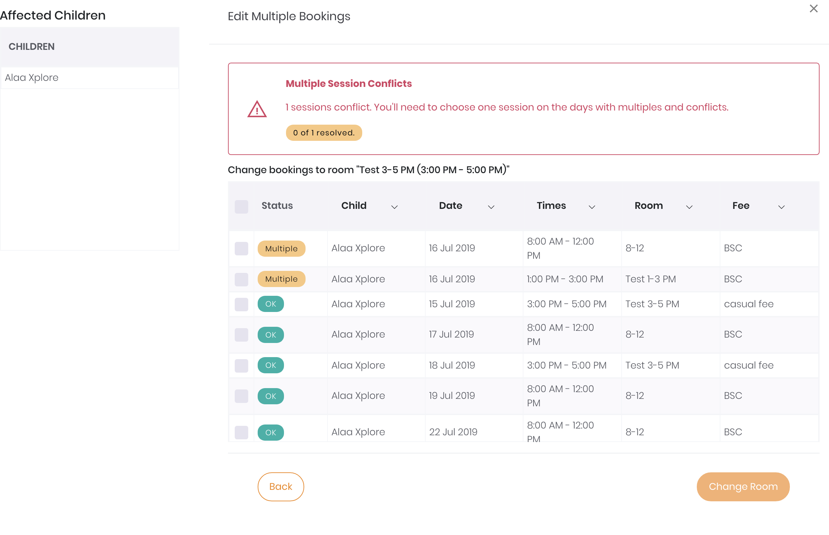This screenshot has height=535, width=829.
Task: Click the OK badge for 17 Jul 2019
Action: point(270,335)
